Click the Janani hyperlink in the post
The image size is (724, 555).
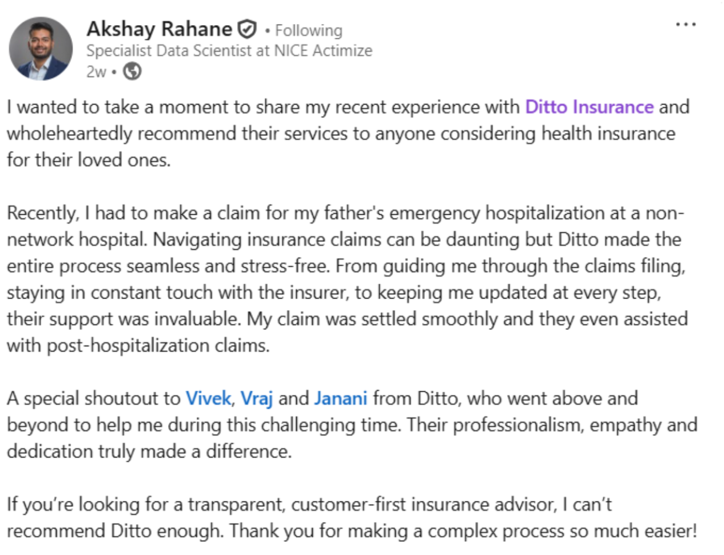pos(340,398)
